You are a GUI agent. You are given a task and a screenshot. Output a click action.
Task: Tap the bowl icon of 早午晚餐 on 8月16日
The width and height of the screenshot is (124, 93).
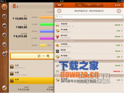(57, 57)
